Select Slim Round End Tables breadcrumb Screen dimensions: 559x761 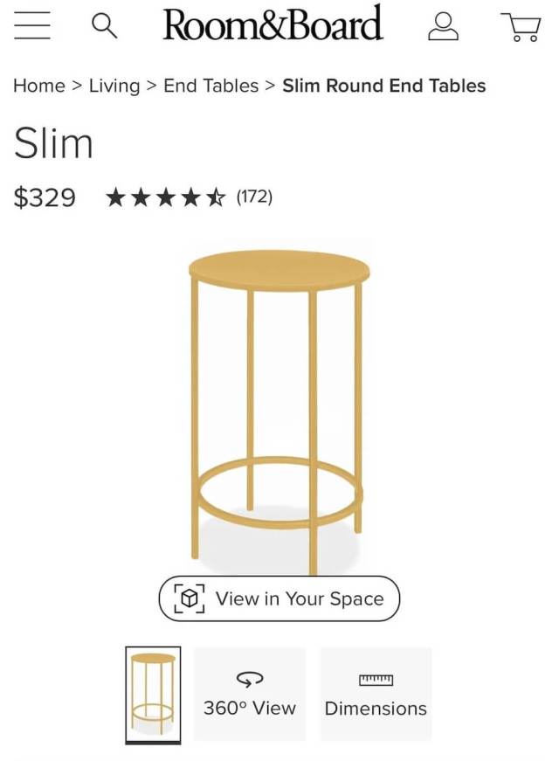(383, 86)
